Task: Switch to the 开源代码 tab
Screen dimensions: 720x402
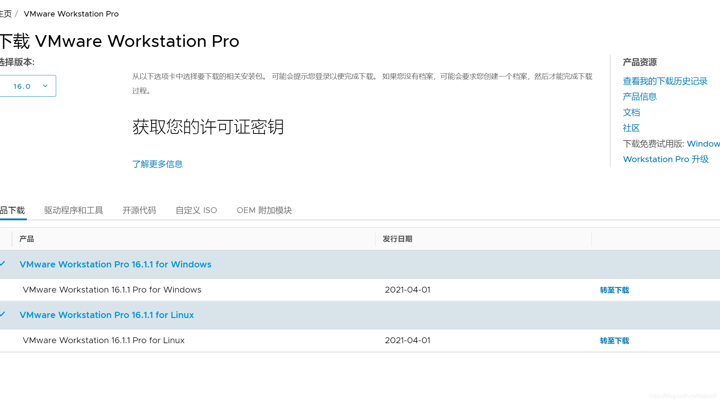Action: 139,210
